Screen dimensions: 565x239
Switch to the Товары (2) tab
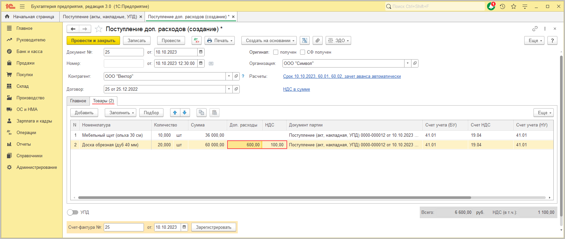(x=103, y=101)
